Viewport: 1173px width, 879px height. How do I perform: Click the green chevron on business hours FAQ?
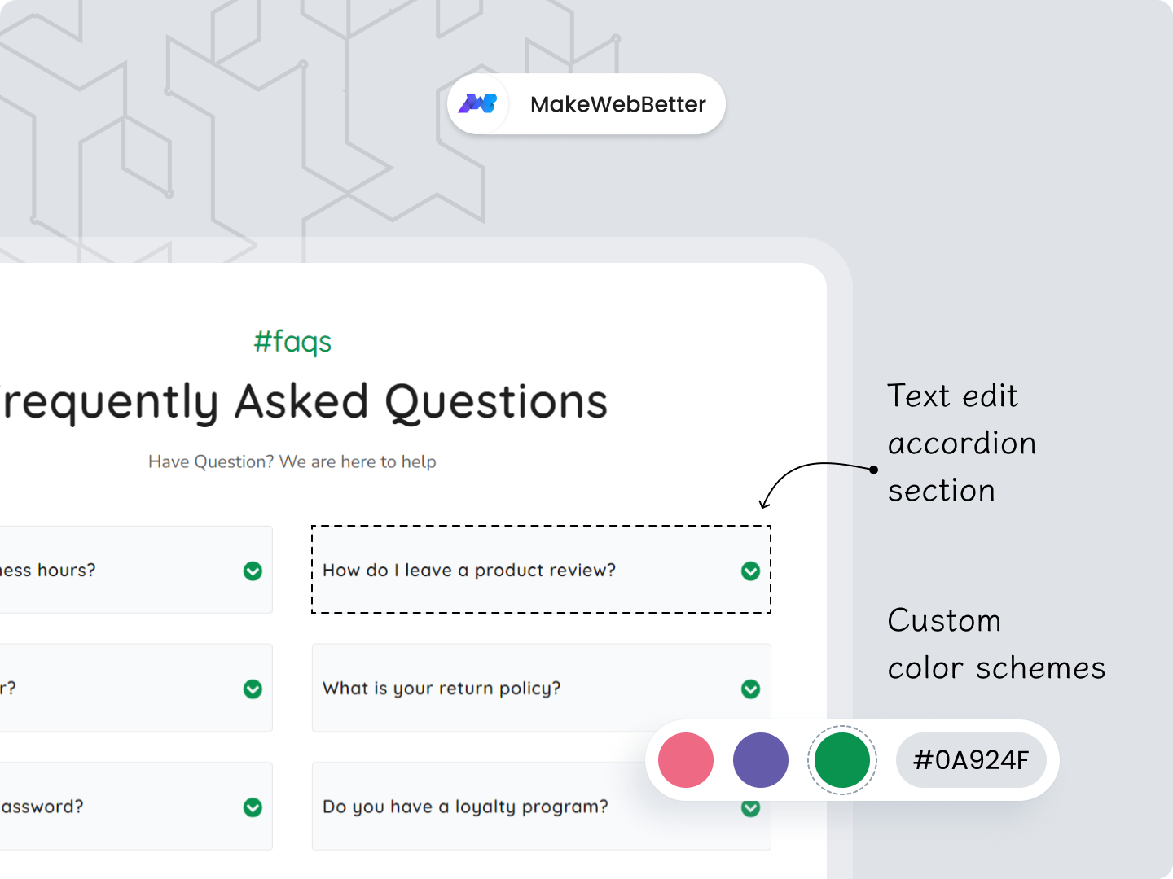[x=252, y=571]
